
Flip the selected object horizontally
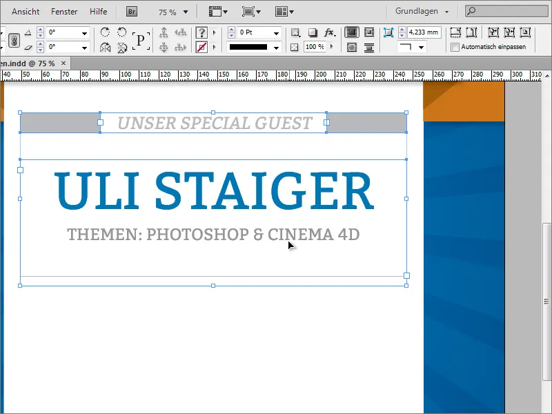[x=105, y=46]
